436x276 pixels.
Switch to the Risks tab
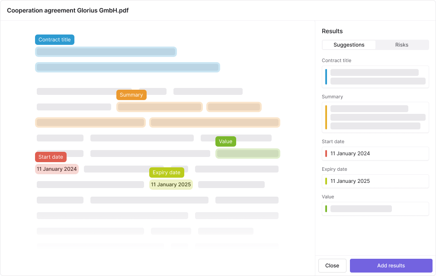point(402,45)
